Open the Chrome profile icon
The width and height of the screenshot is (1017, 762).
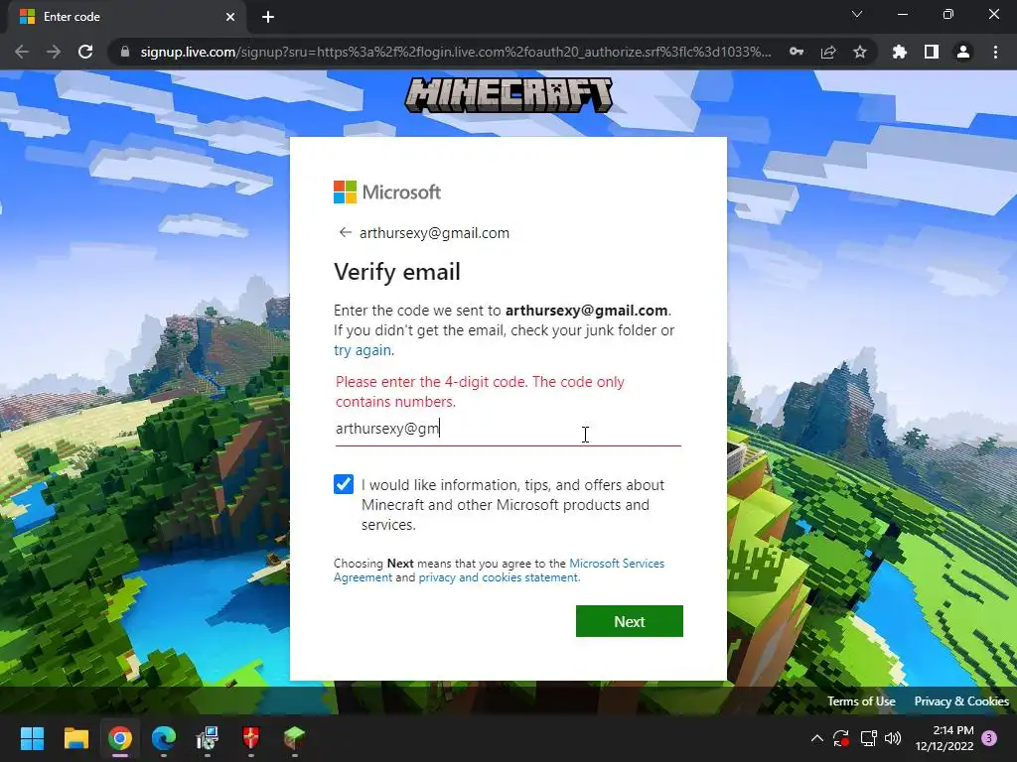coord(963,52)
